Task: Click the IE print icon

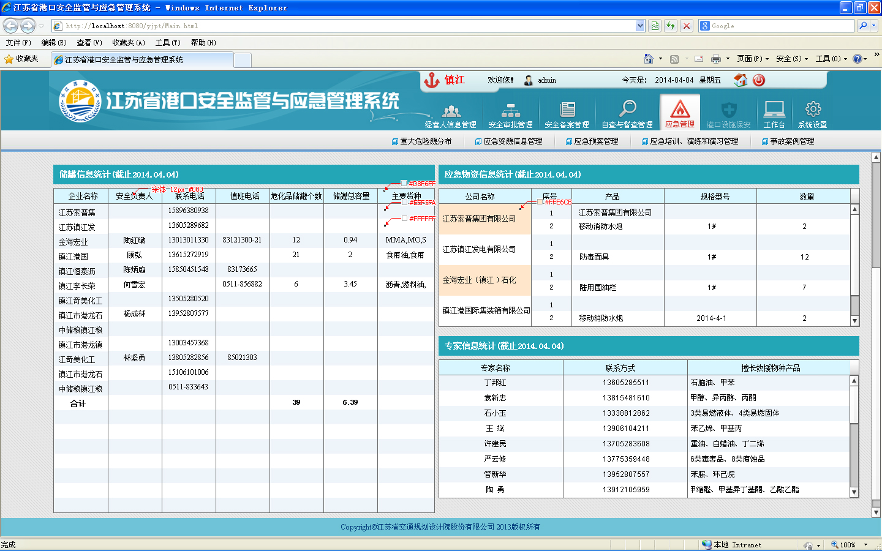Action: click(715, 59)
